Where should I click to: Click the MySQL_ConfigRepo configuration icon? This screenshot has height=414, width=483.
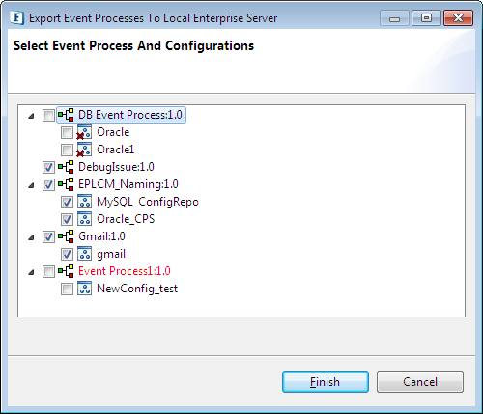pos(84,202)
